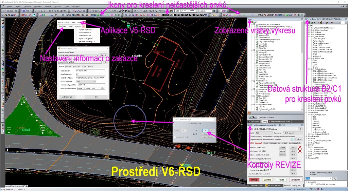Toggle the Odvodnění (14) layer checkbox
The width and height of the screenshot is (348, 191).
click(257, 37)
